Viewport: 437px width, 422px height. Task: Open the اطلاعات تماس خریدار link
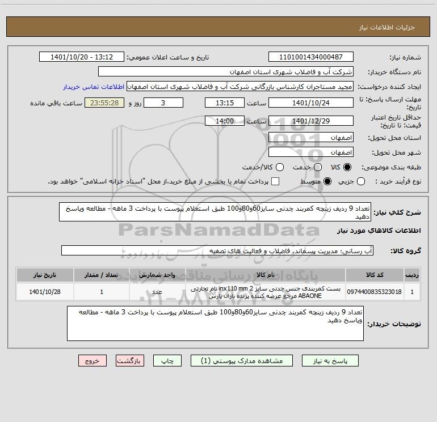click(x=94, y=87)
